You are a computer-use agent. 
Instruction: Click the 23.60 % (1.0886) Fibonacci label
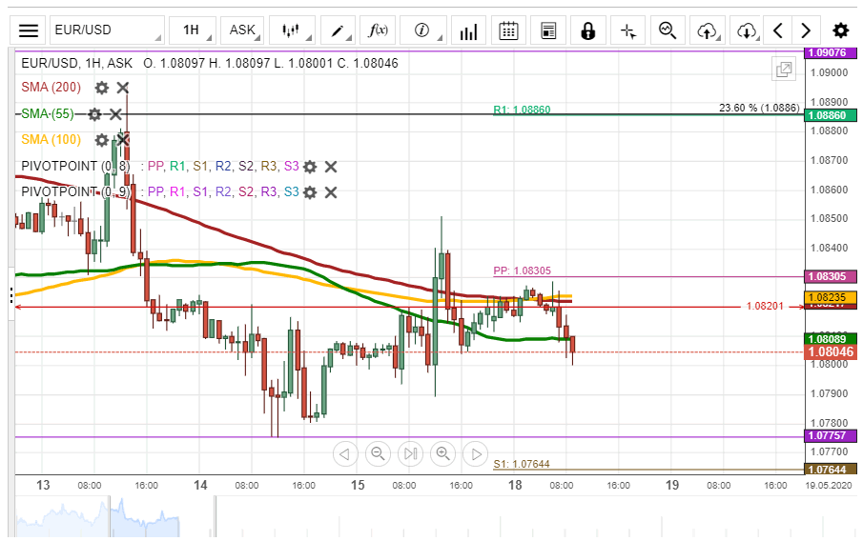[x=759, y=108]
